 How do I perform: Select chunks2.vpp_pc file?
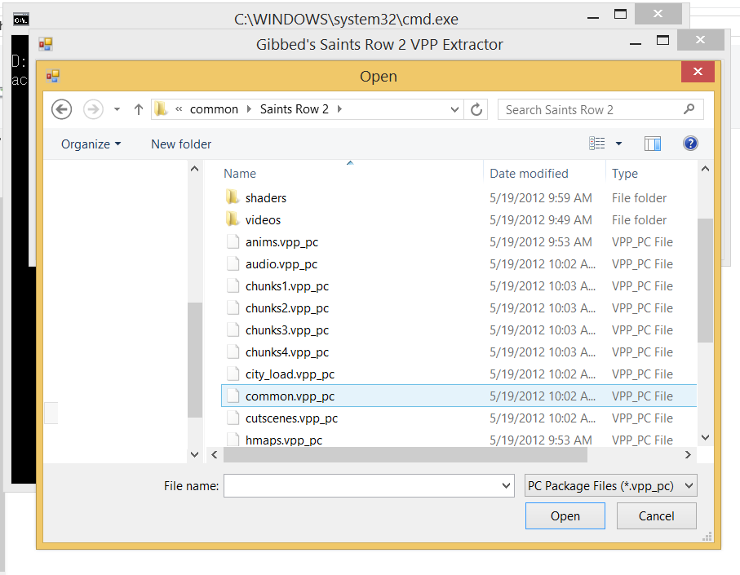click(459, 308)
